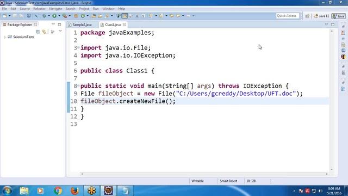Collapse the import block fold marker
The width and height of the screenshot is (348, 196).
[x=78, y=47]
